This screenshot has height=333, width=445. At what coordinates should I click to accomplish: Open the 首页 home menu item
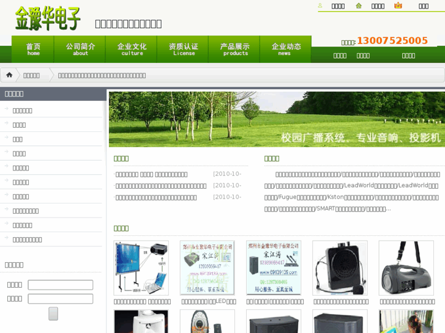coord(33,49)
